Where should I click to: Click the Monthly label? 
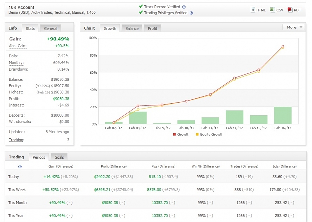click(16, 63)
